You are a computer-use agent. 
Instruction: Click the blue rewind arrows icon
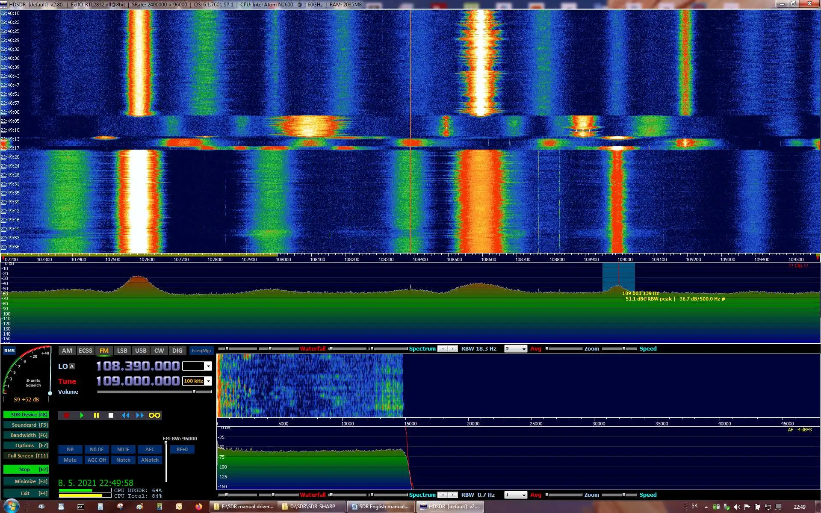125,415
